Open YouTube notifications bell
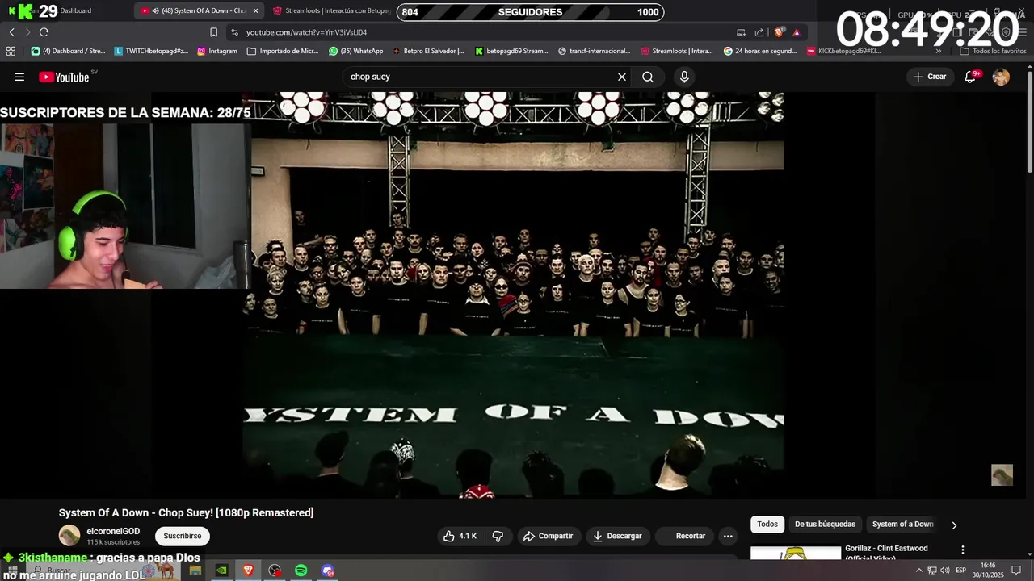This screenshot has height=581, width=1034. click(972, 77)
